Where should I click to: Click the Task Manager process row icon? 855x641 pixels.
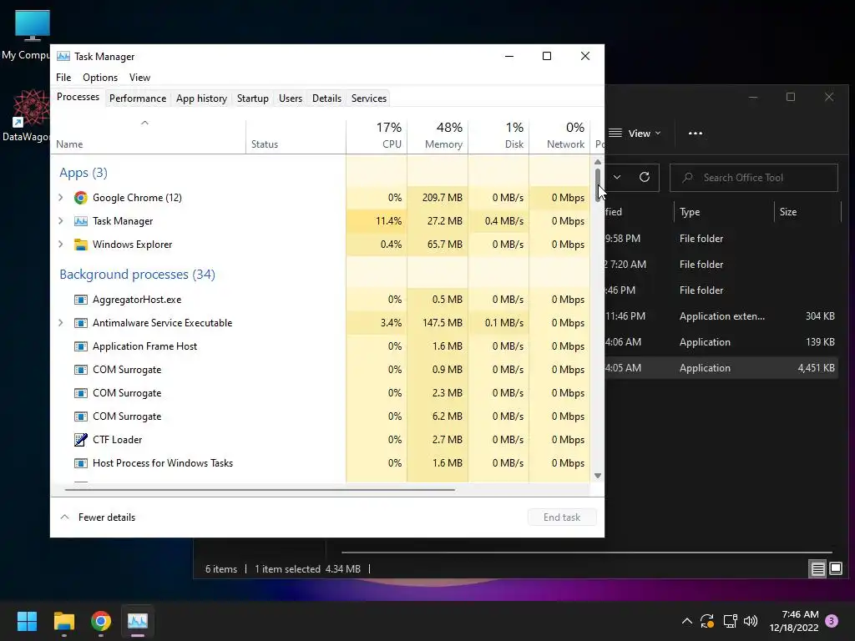tap(81, 220)
